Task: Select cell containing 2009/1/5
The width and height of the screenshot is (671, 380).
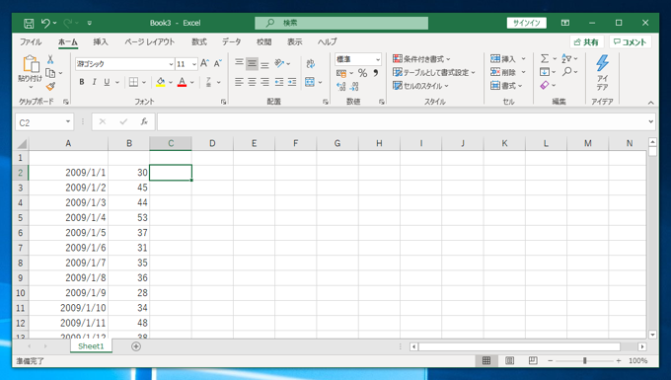Action: [x=68, y=233]
